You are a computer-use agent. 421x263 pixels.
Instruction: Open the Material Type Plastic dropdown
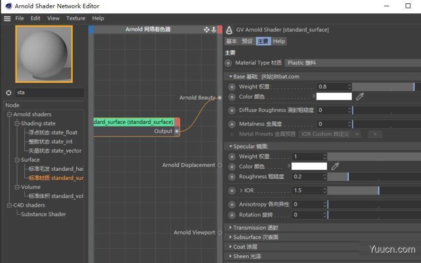[353, 63]
